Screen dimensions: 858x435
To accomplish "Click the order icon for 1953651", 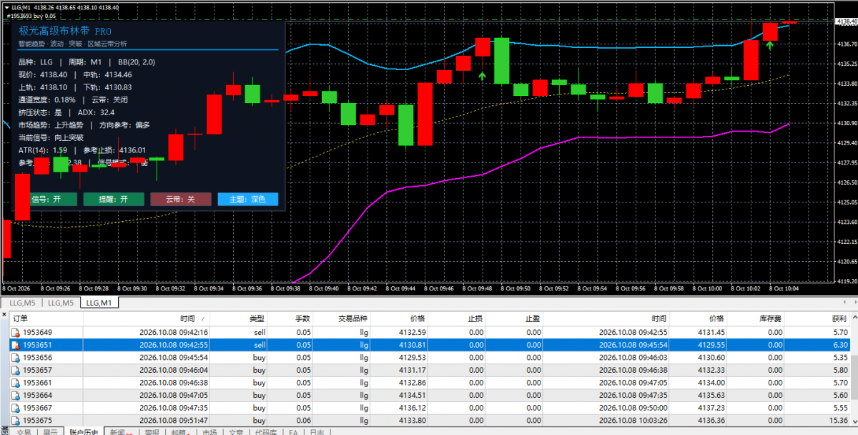I will point(14,345).
